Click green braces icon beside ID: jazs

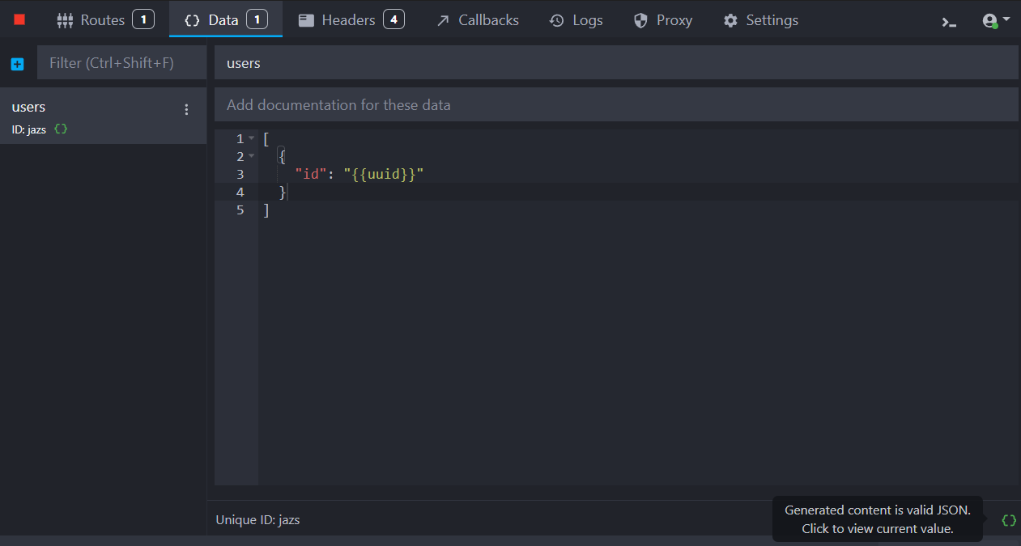[x=61, y=129]
